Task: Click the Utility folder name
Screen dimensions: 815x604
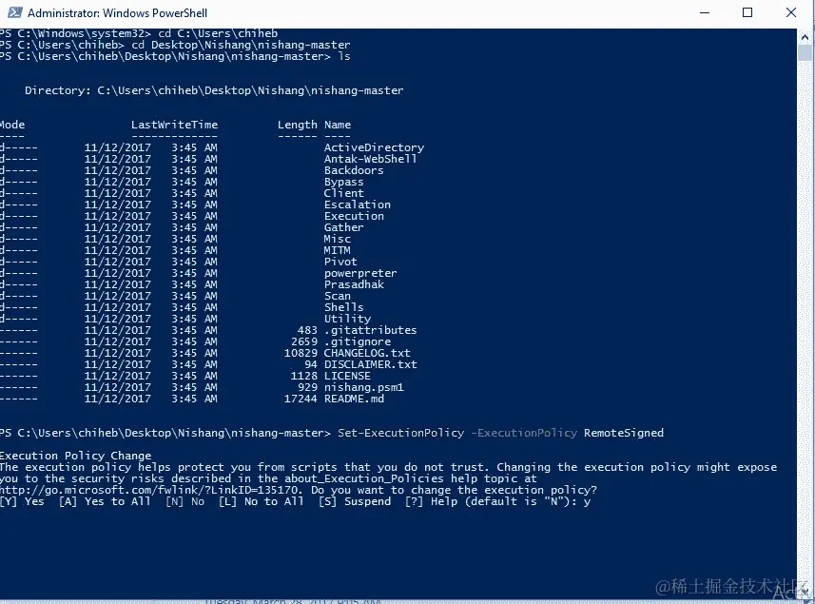Action: click(x=347, y=320)
